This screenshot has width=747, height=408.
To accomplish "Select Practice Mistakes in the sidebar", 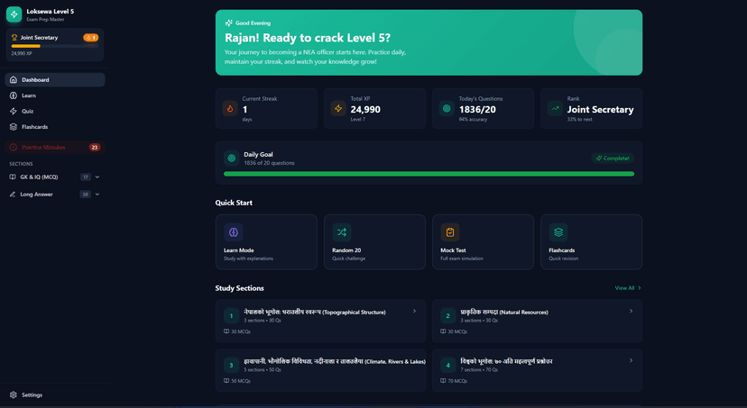I will tap(43, 147).
